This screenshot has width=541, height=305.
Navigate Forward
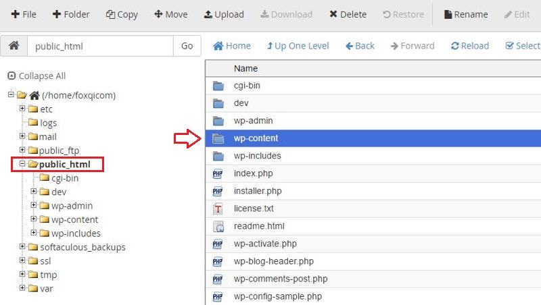pyautogui.click(x=413, y=46)
